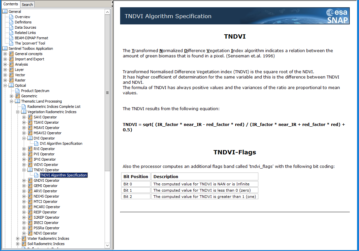
Task: Open the Related Links topic
Action: 25,33
